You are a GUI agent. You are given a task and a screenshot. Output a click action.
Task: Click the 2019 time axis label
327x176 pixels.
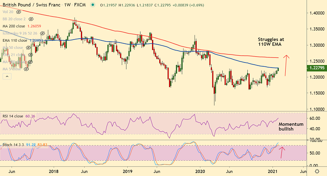[127, 171]
